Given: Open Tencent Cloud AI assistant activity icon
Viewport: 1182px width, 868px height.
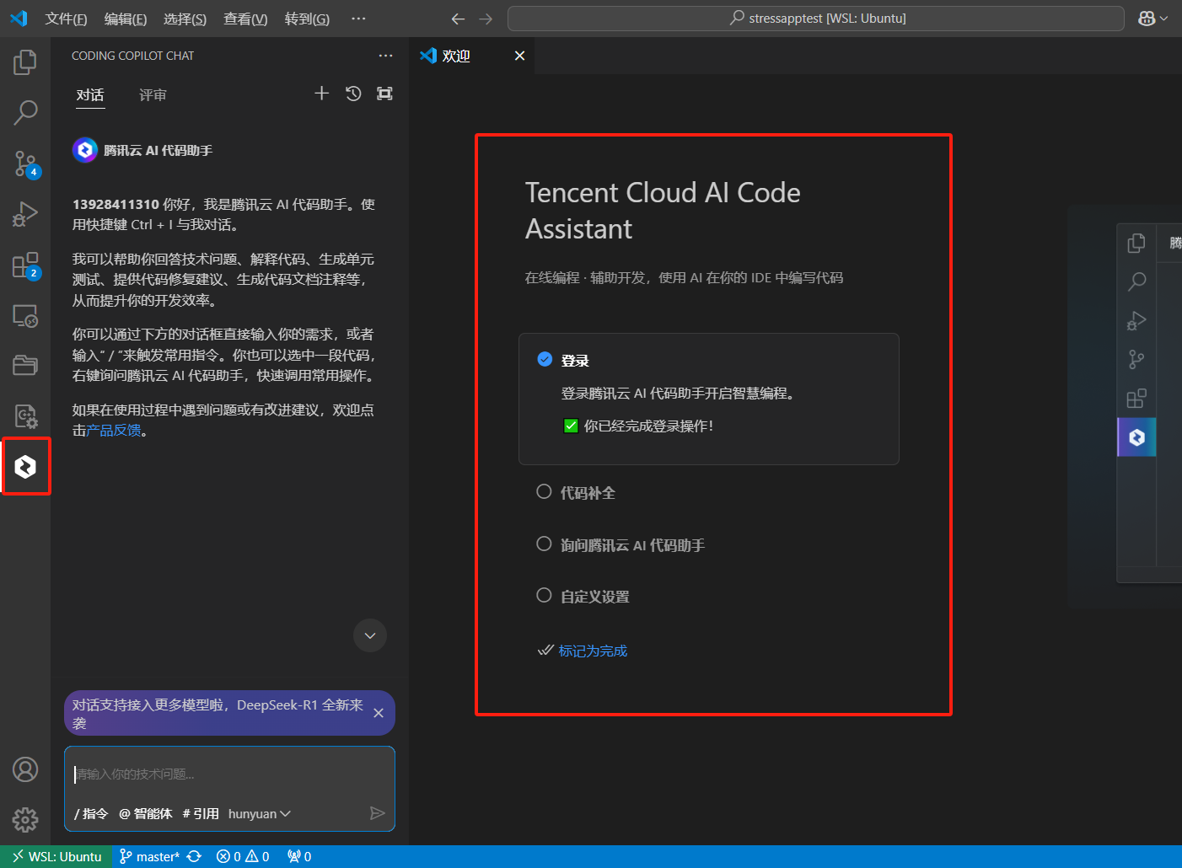Looking at the screenshot, I should [25, 466].
